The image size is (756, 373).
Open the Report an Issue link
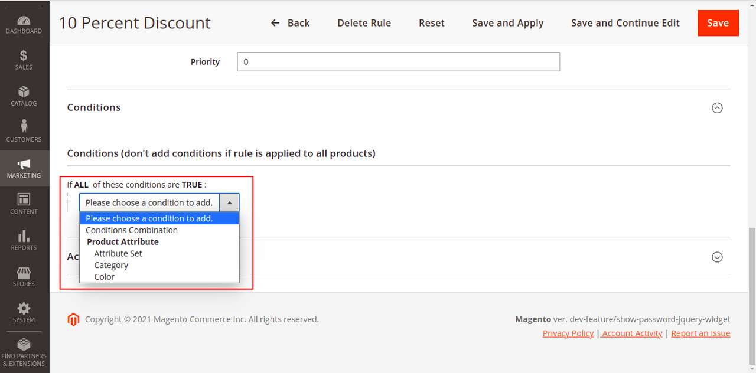tap(700, 333)
